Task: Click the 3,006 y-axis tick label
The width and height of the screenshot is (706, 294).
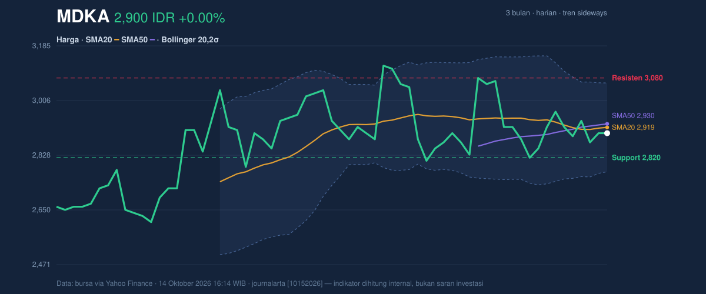Action: pos(41,101)
